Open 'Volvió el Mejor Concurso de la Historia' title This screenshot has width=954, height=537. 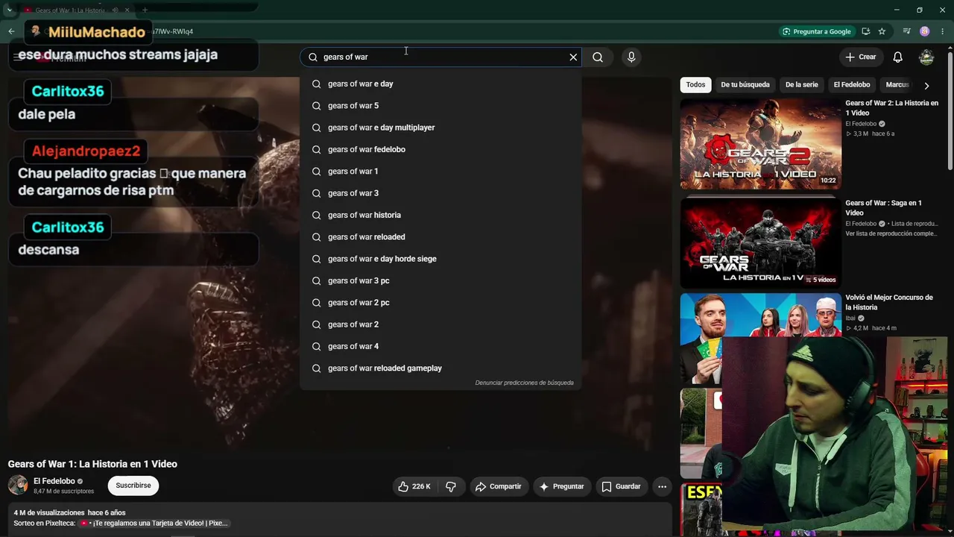(889, 302)
